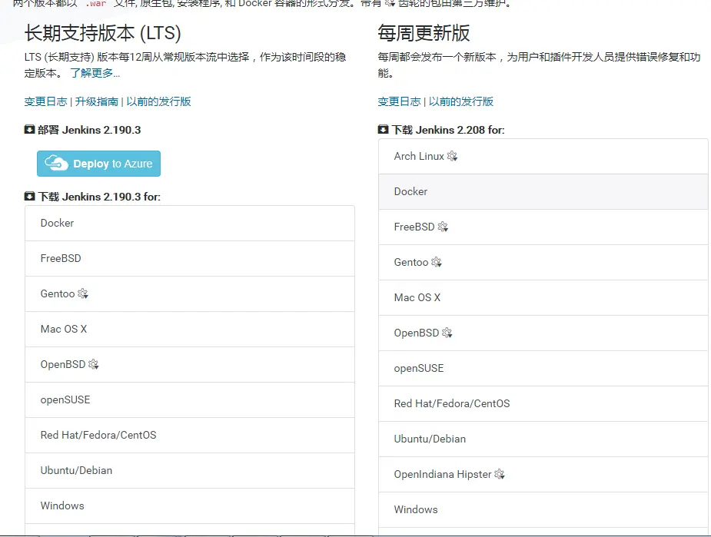Choose OpenBSD in the weekly release list
This screenshot has height=537, width=711.
click(543, 333)
